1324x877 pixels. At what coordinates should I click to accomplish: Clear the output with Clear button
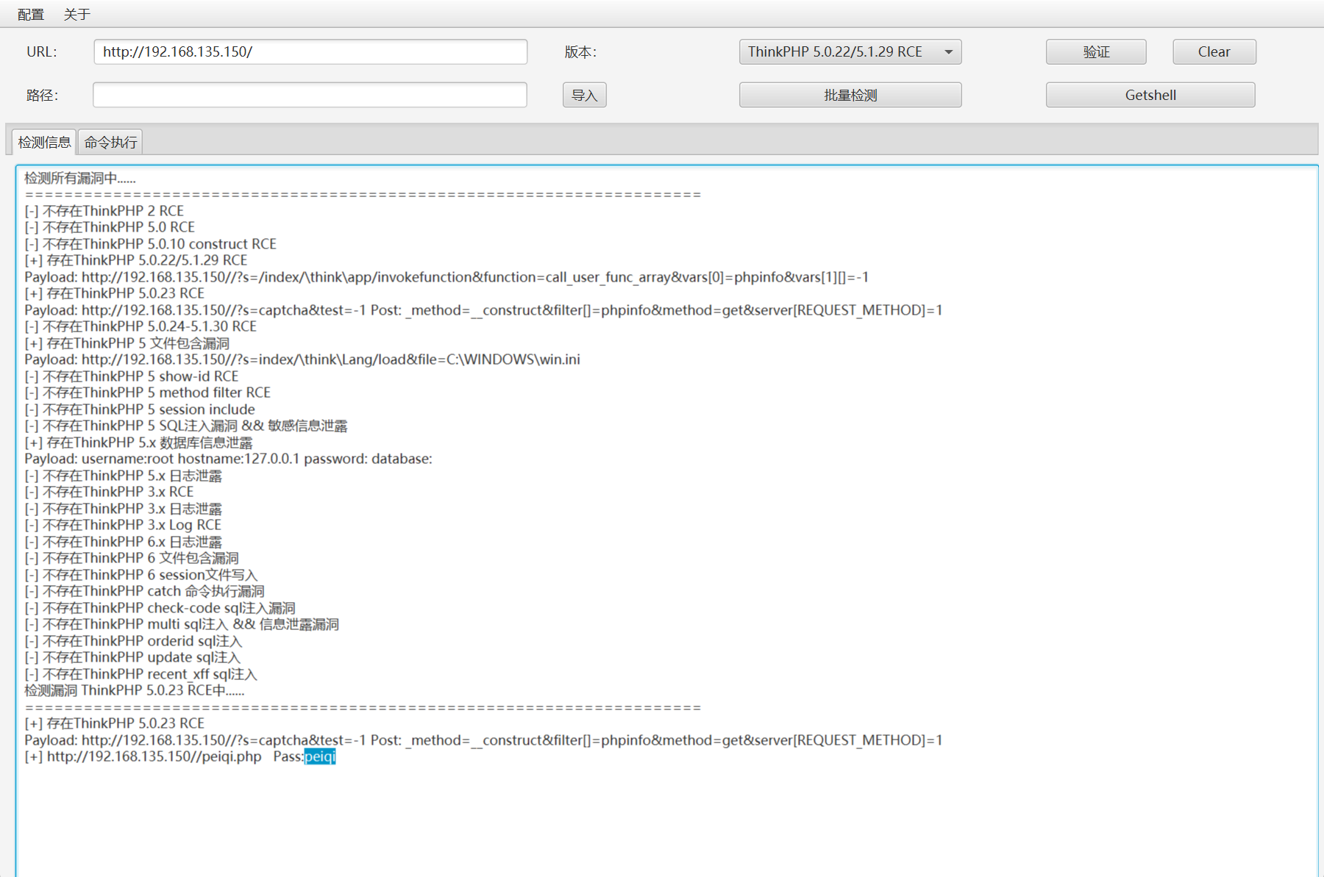click(1214, 51)
